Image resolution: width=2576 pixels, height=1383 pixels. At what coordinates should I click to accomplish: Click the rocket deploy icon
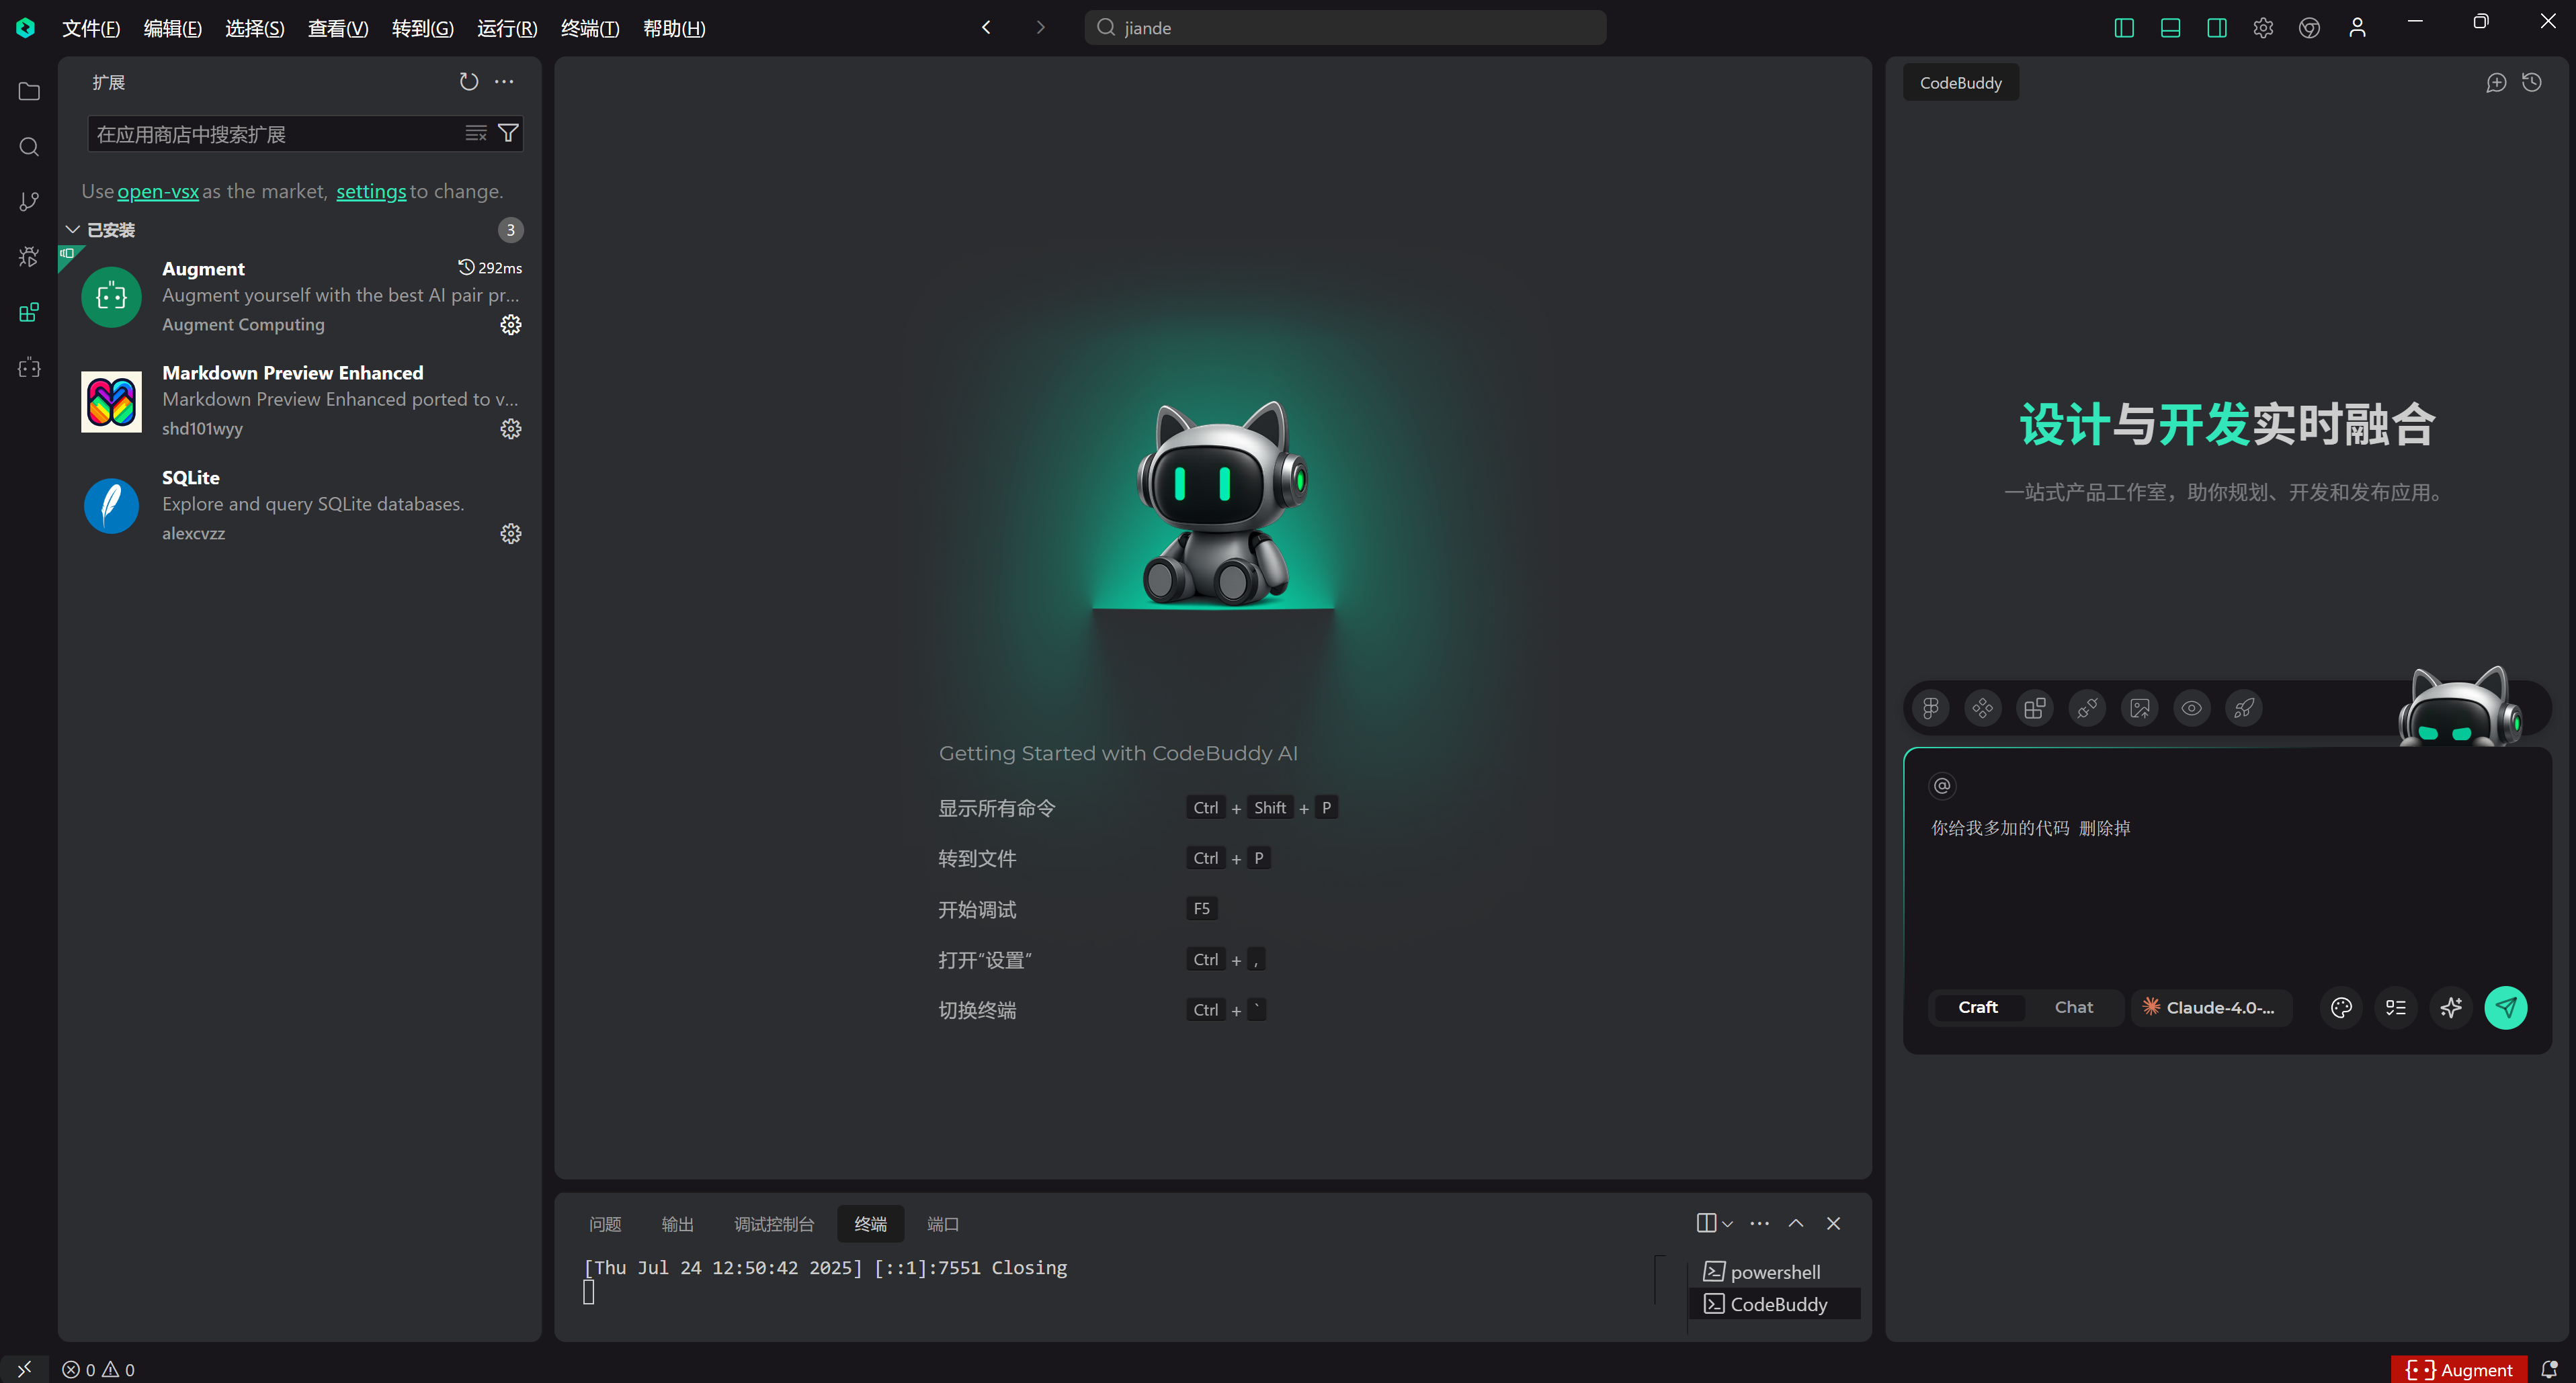(2244, 709)
